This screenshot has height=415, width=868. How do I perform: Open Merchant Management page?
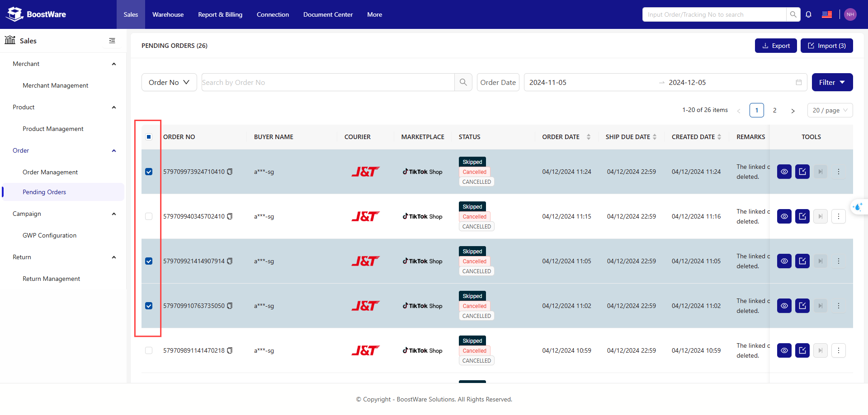[x=55, y=85]
